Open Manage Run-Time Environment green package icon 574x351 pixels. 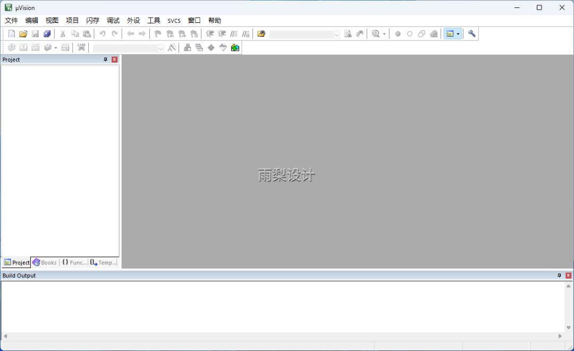[x=235, y=47]
